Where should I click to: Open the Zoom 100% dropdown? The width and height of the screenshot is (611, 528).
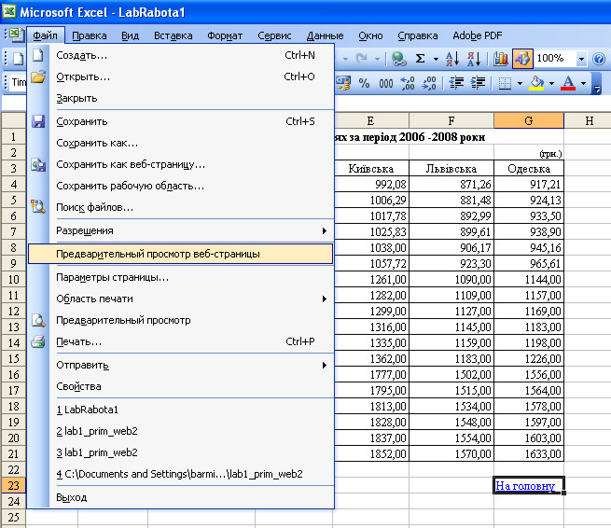tap(581, 59)
